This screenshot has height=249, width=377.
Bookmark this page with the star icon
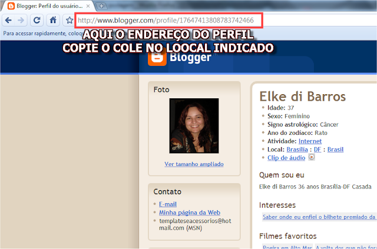[x=70, y=20]
